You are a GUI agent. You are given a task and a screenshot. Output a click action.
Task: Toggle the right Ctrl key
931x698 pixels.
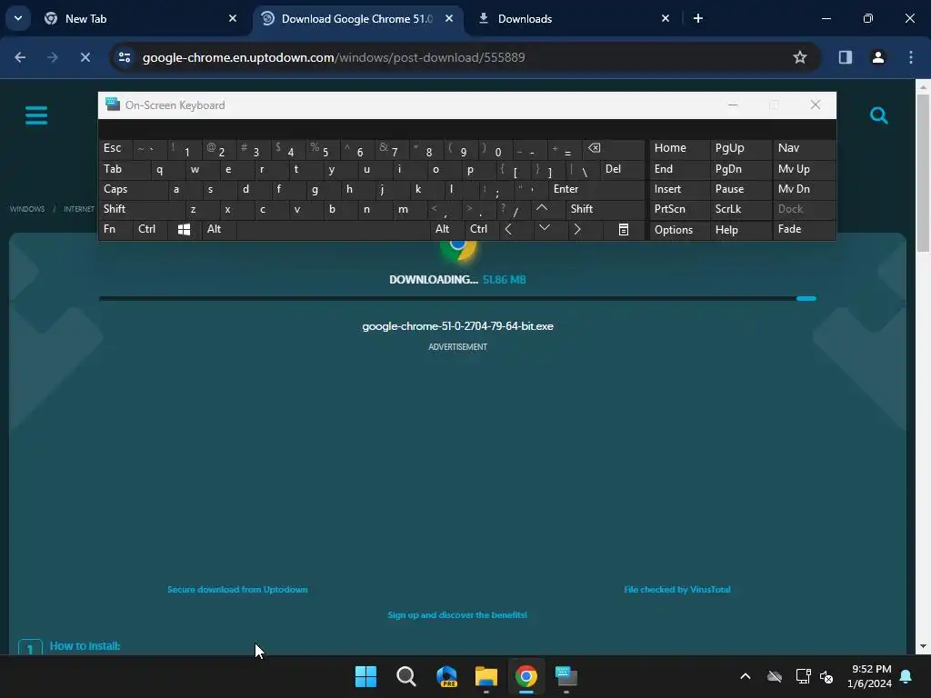481,229
